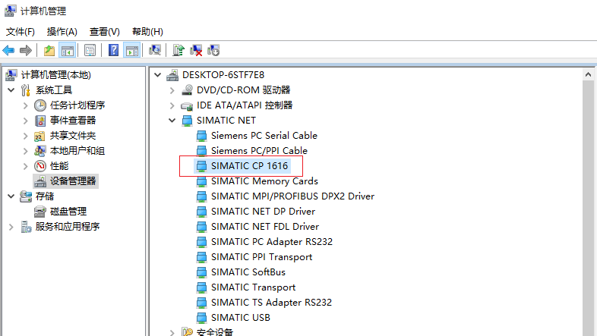Image resolution: width=597 pixels, height=336 pixels.
Task: Click the 任务计划程序 clock icon
Action: click(x=40, y=105)
